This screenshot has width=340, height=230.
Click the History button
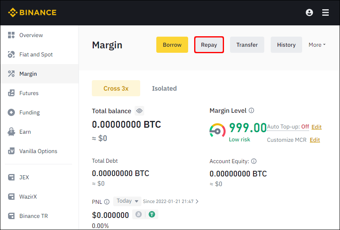pyautogui.click(x=286, y=45)
